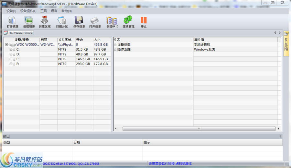The image size is (291, 168).
Task: Select the 设备类型 property row
Action: [x=196, y=44]
